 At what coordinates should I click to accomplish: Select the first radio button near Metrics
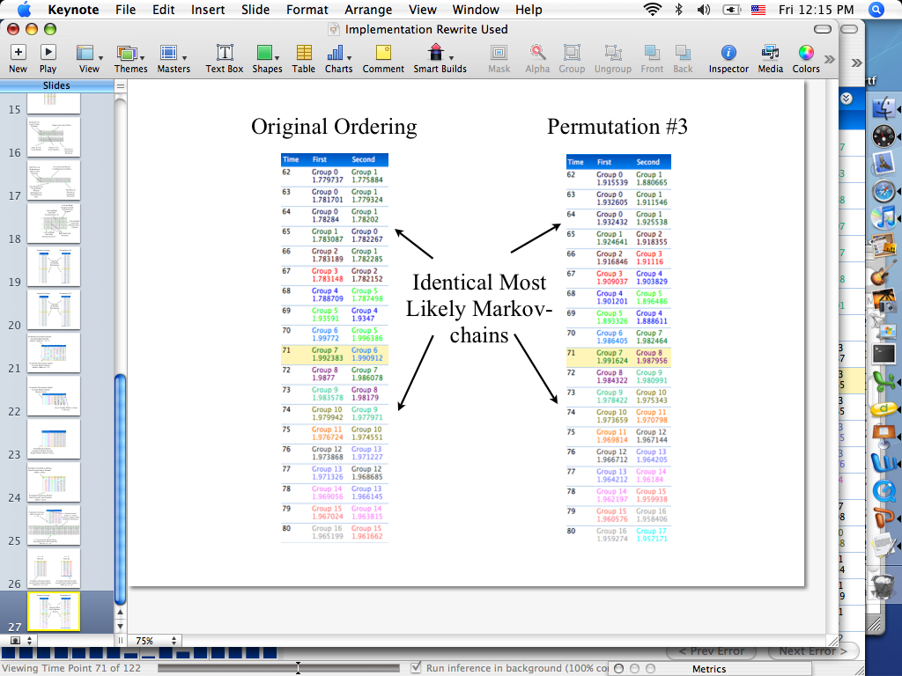[x=618, y=669]
